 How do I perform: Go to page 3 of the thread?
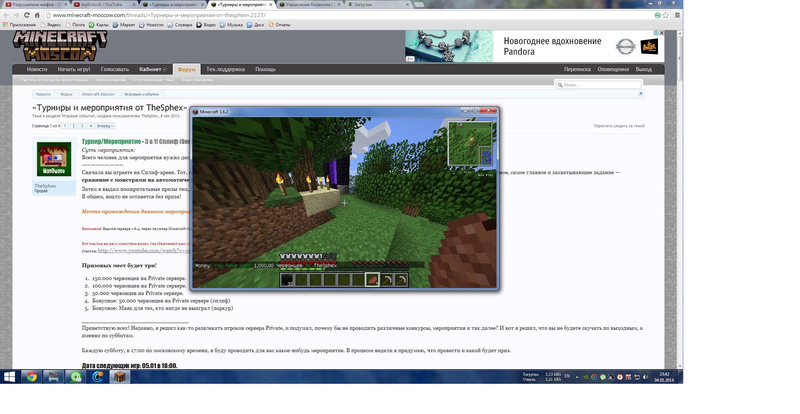pyautogui.click(x=82, y=126)
